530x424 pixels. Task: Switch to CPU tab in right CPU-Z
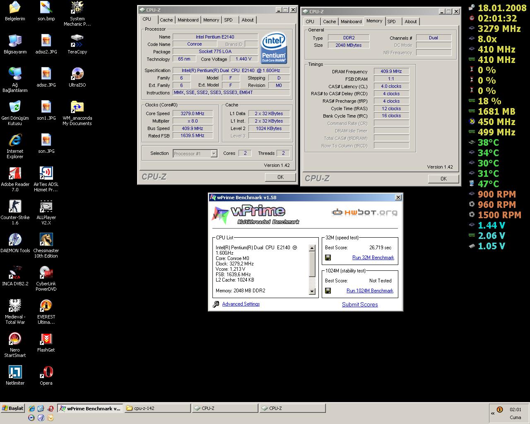pyautogui.click(x=310, y=22)
